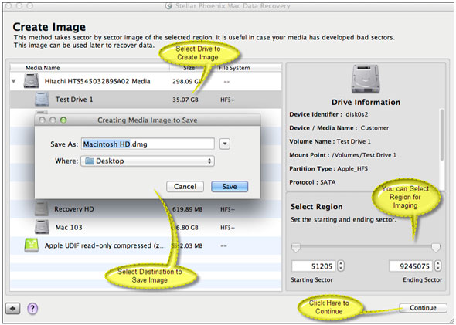456x325 pixels.
Task: Click the Desktop folder icon in Where
Action: (90, 161)
